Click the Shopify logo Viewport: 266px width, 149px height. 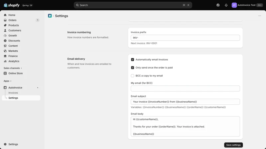[x=12, y=5]
